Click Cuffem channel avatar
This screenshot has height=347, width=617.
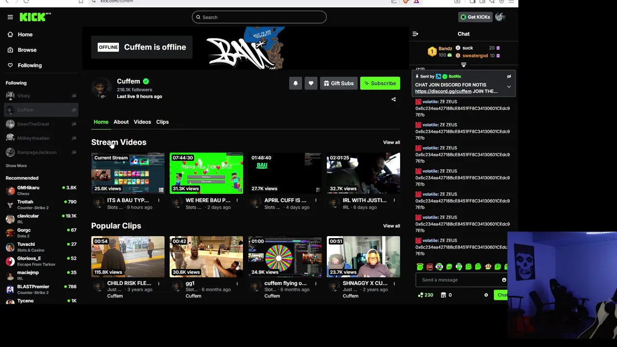tap(101, 89)
